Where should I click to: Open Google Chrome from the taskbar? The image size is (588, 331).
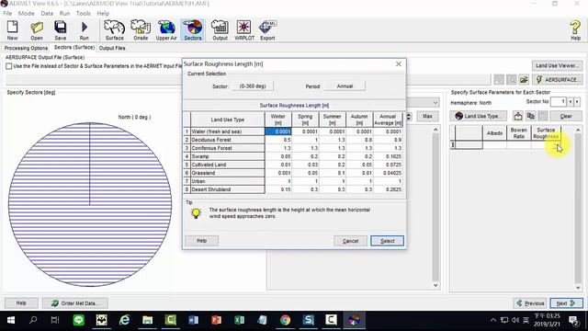pyautogui.click(x=285, y=320)
